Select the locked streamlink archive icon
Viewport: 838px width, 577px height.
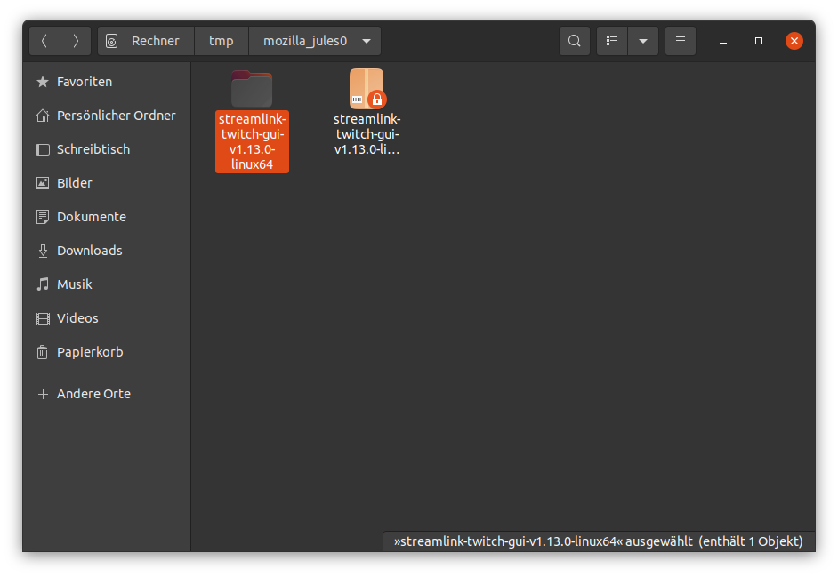367,89
